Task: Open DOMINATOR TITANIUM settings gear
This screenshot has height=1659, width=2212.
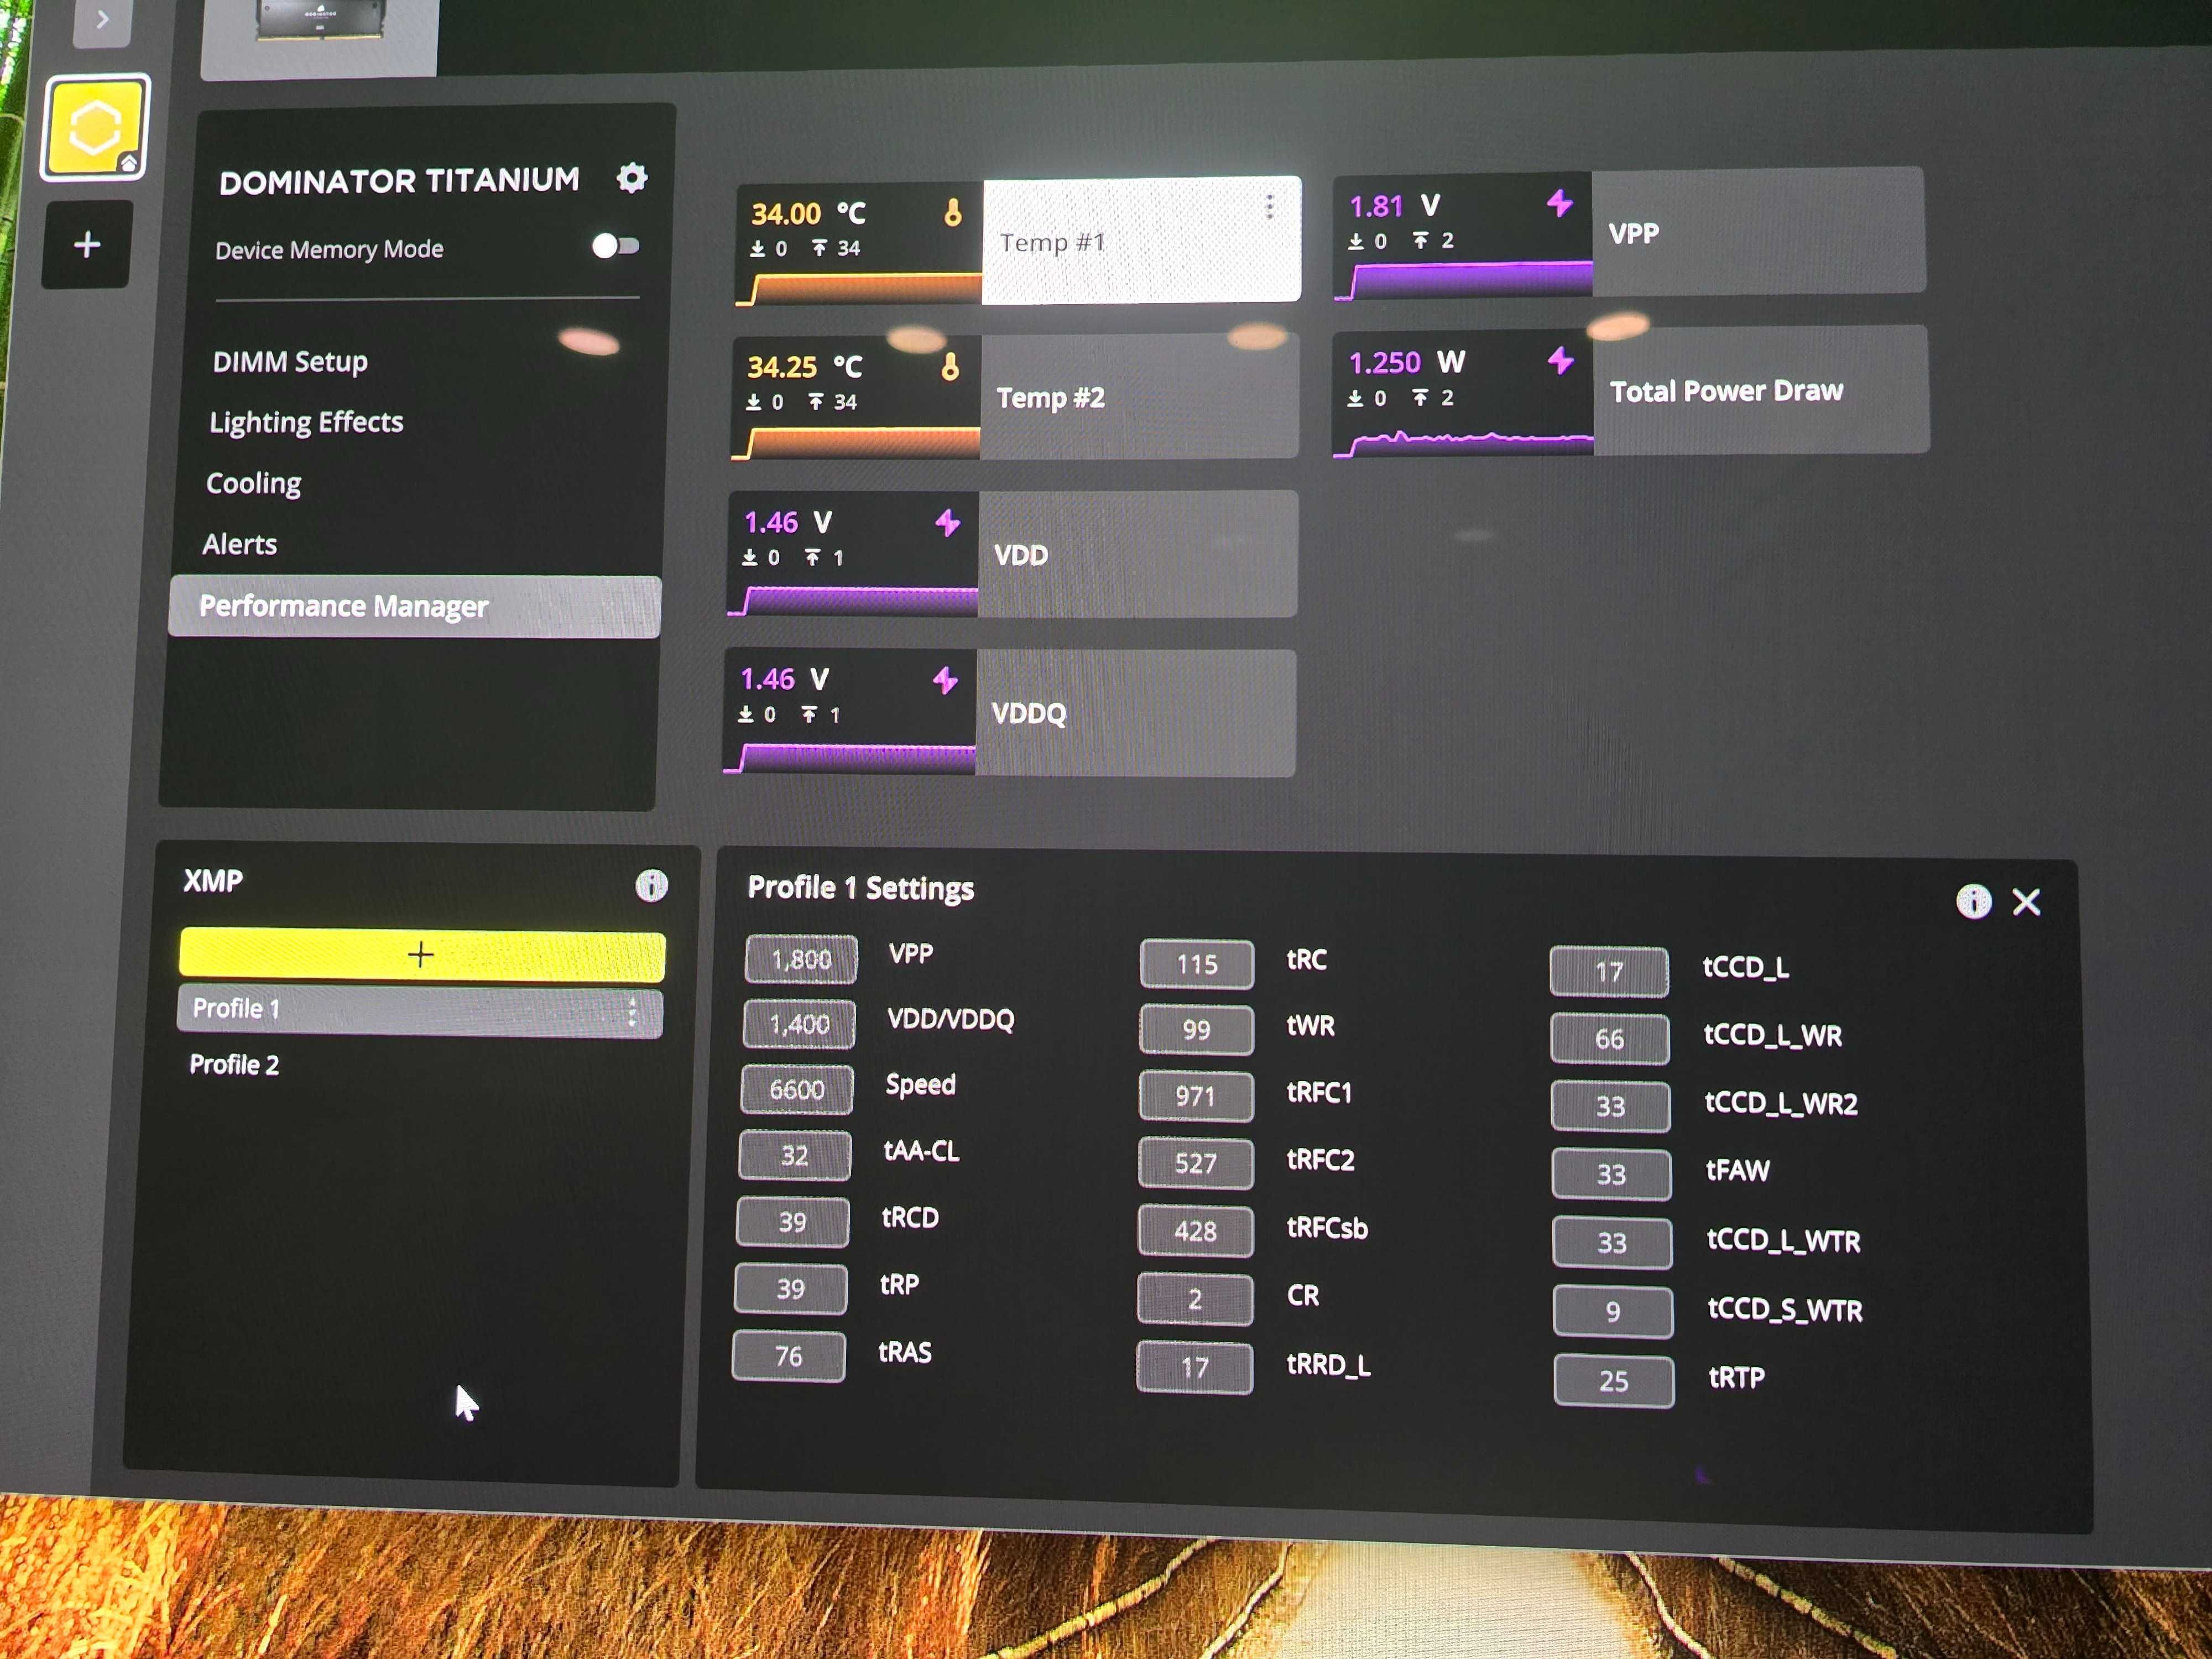Action: [631, 178]
